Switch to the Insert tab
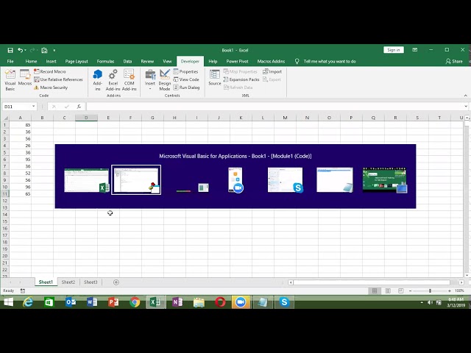 (x=51, y=61)
